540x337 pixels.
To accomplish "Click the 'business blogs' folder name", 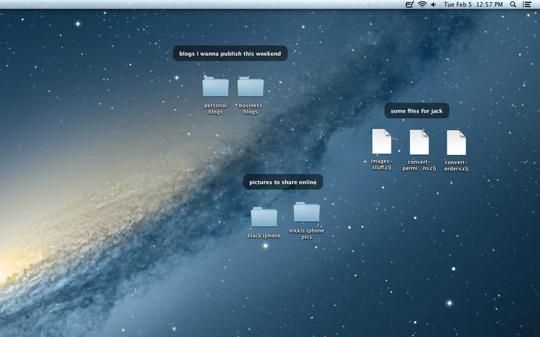I will click(x=250, y=109).
